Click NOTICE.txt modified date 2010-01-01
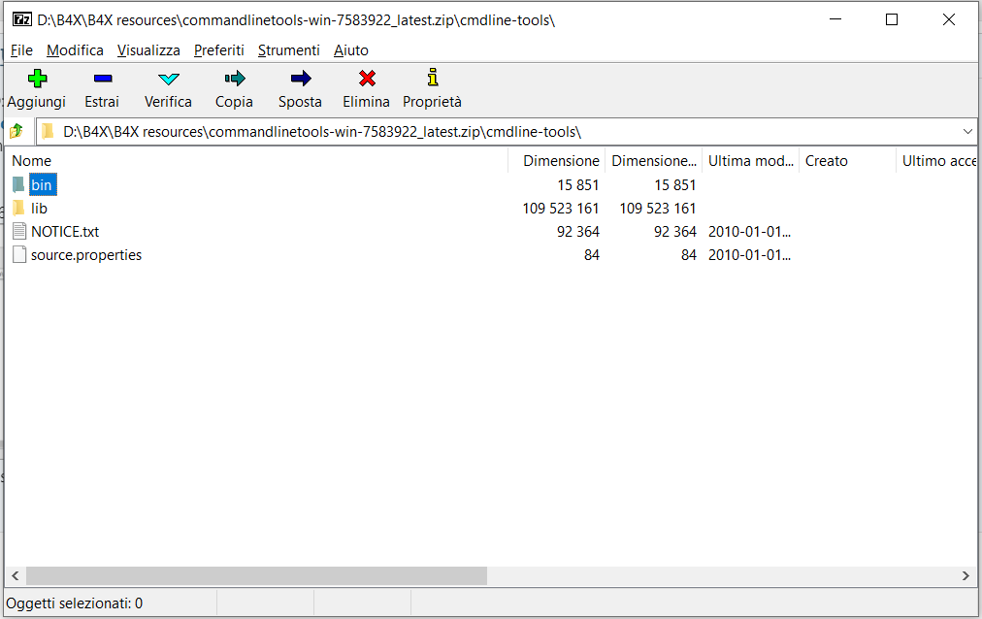 click(750, 232)
